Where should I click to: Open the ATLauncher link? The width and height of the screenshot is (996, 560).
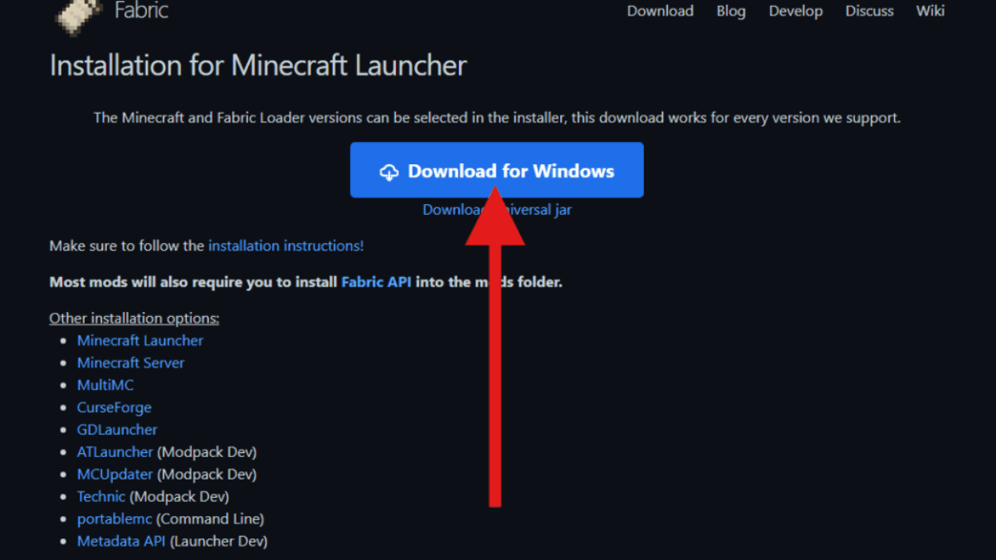coord(115,452)
